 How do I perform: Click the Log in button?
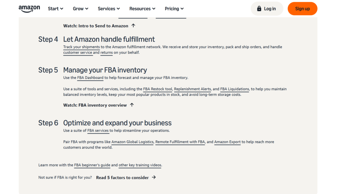coord(267,9)
